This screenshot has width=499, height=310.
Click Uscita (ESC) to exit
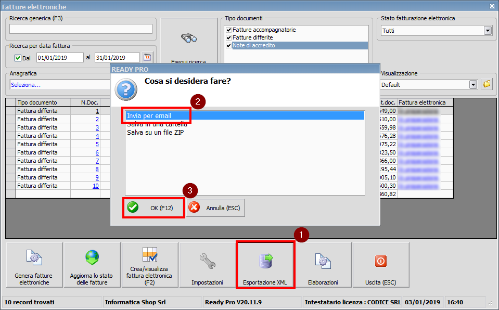(380, 264)
